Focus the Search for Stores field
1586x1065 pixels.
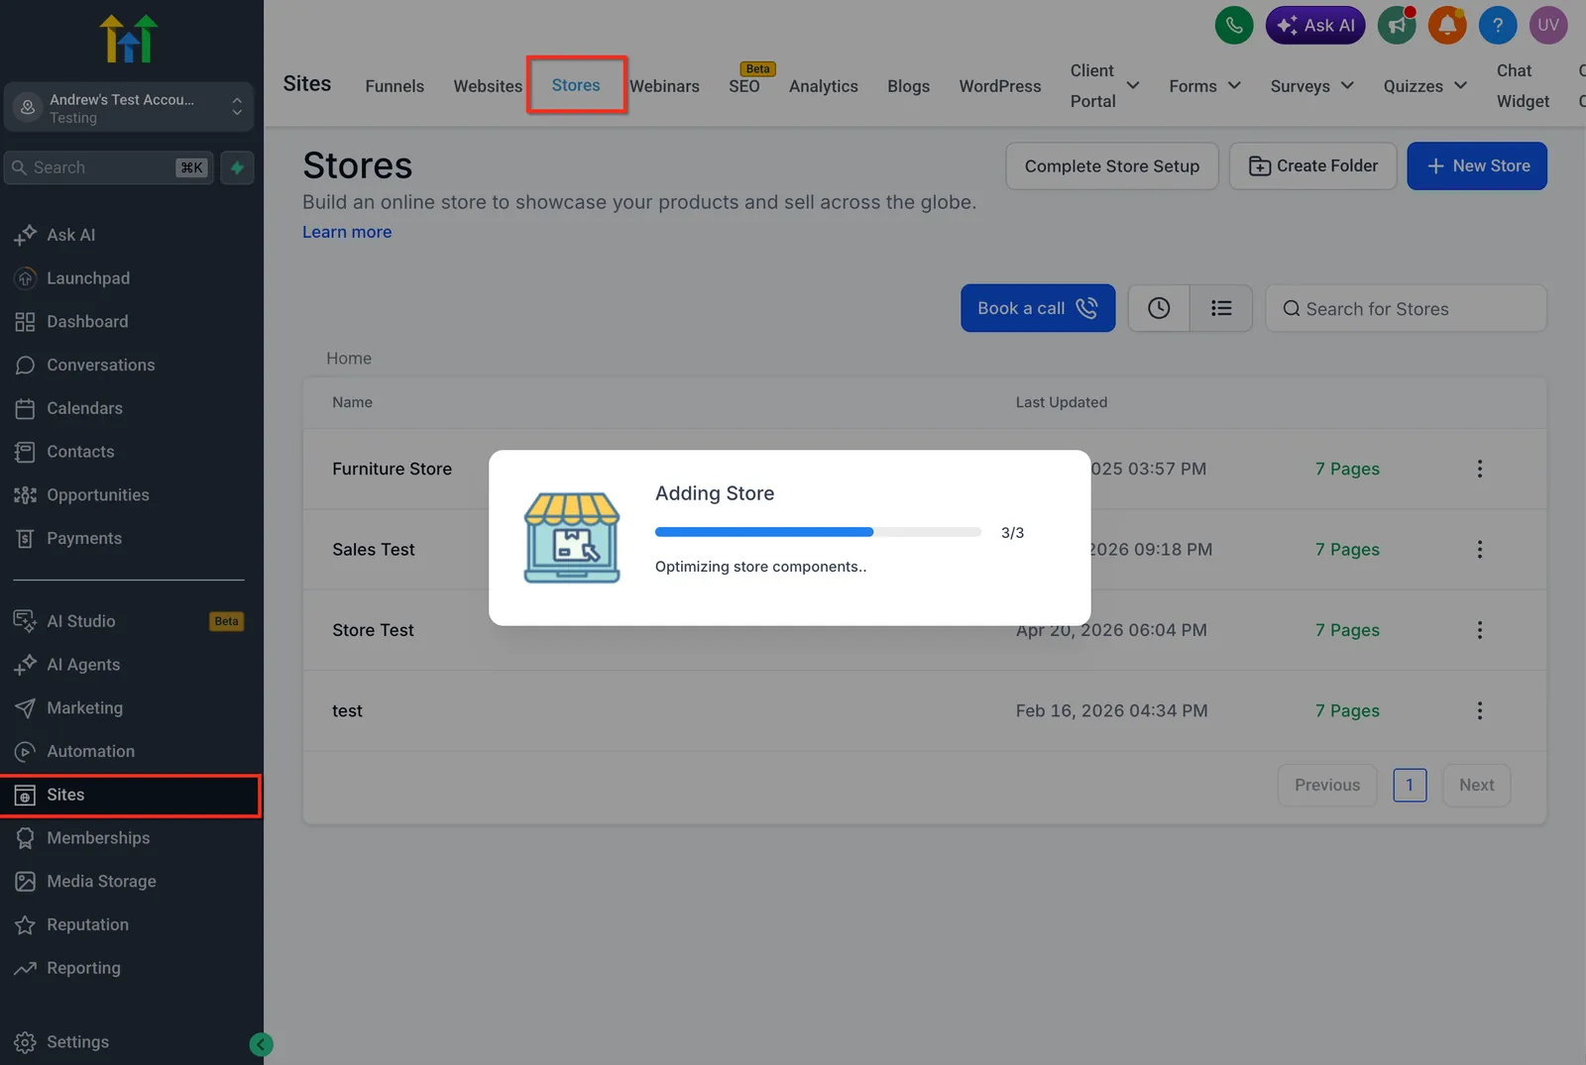click(1406, 308)
